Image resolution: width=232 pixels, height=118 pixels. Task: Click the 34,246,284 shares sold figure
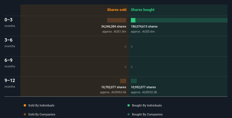[114, 26]
